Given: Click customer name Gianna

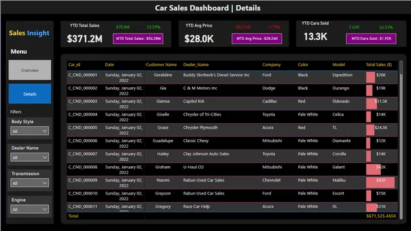Looking at the screenshot, I should pyautogui.click(x=162, y=101).
